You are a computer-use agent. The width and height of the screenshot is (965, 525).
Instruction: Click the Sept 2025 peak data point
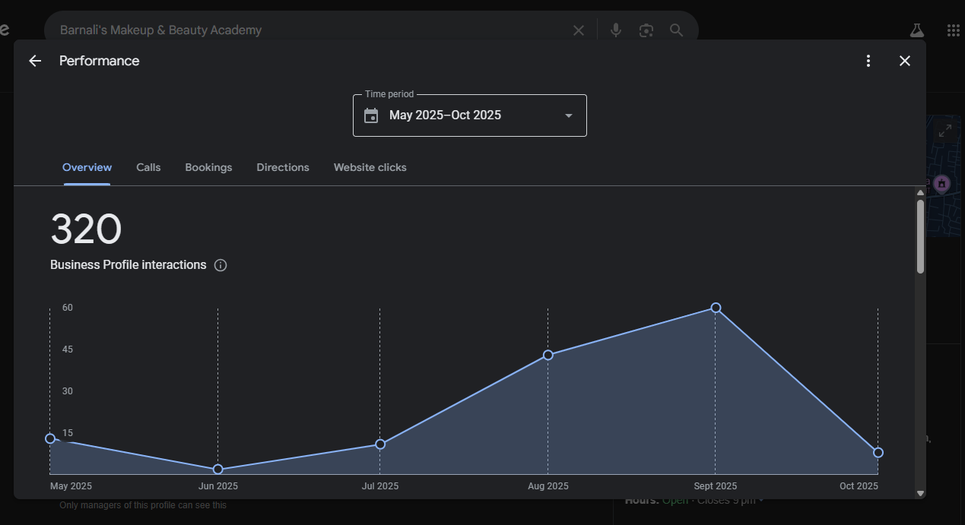[716, 308]
